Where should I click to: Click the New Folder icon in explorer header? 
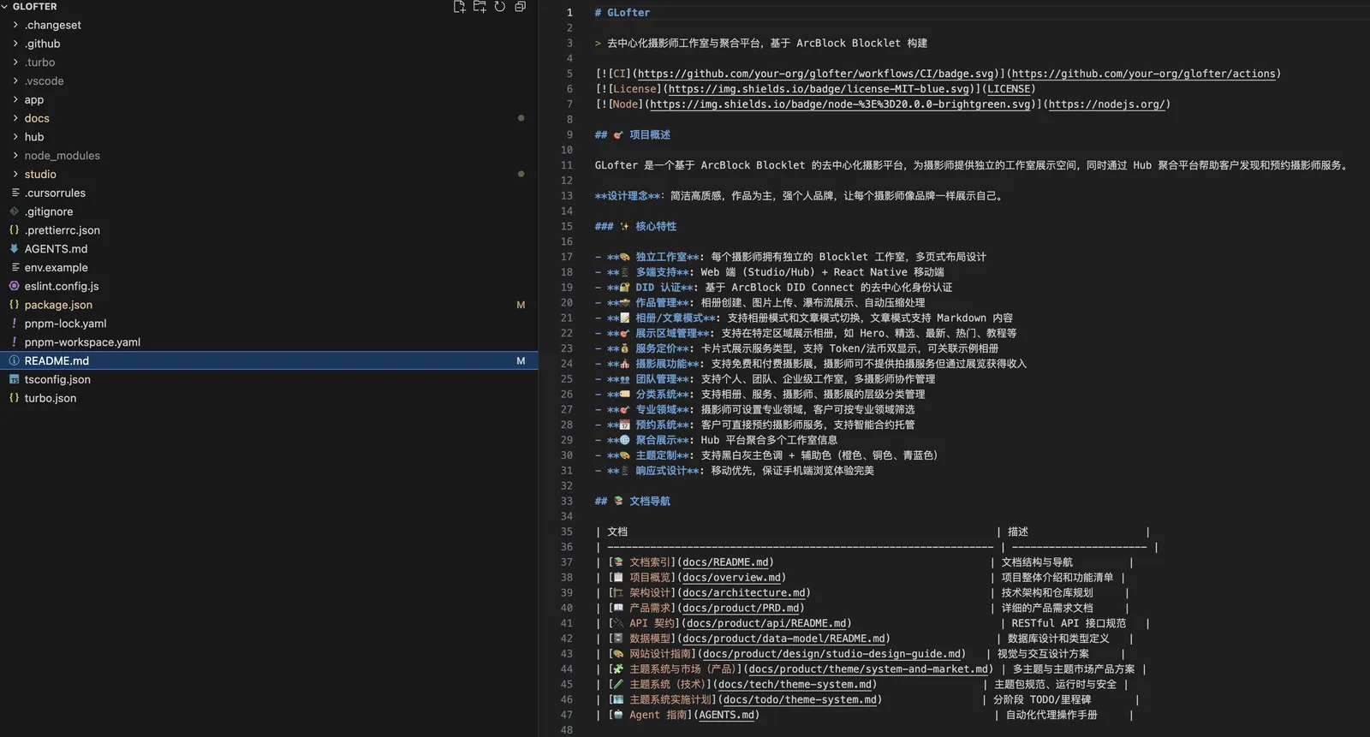479,7
